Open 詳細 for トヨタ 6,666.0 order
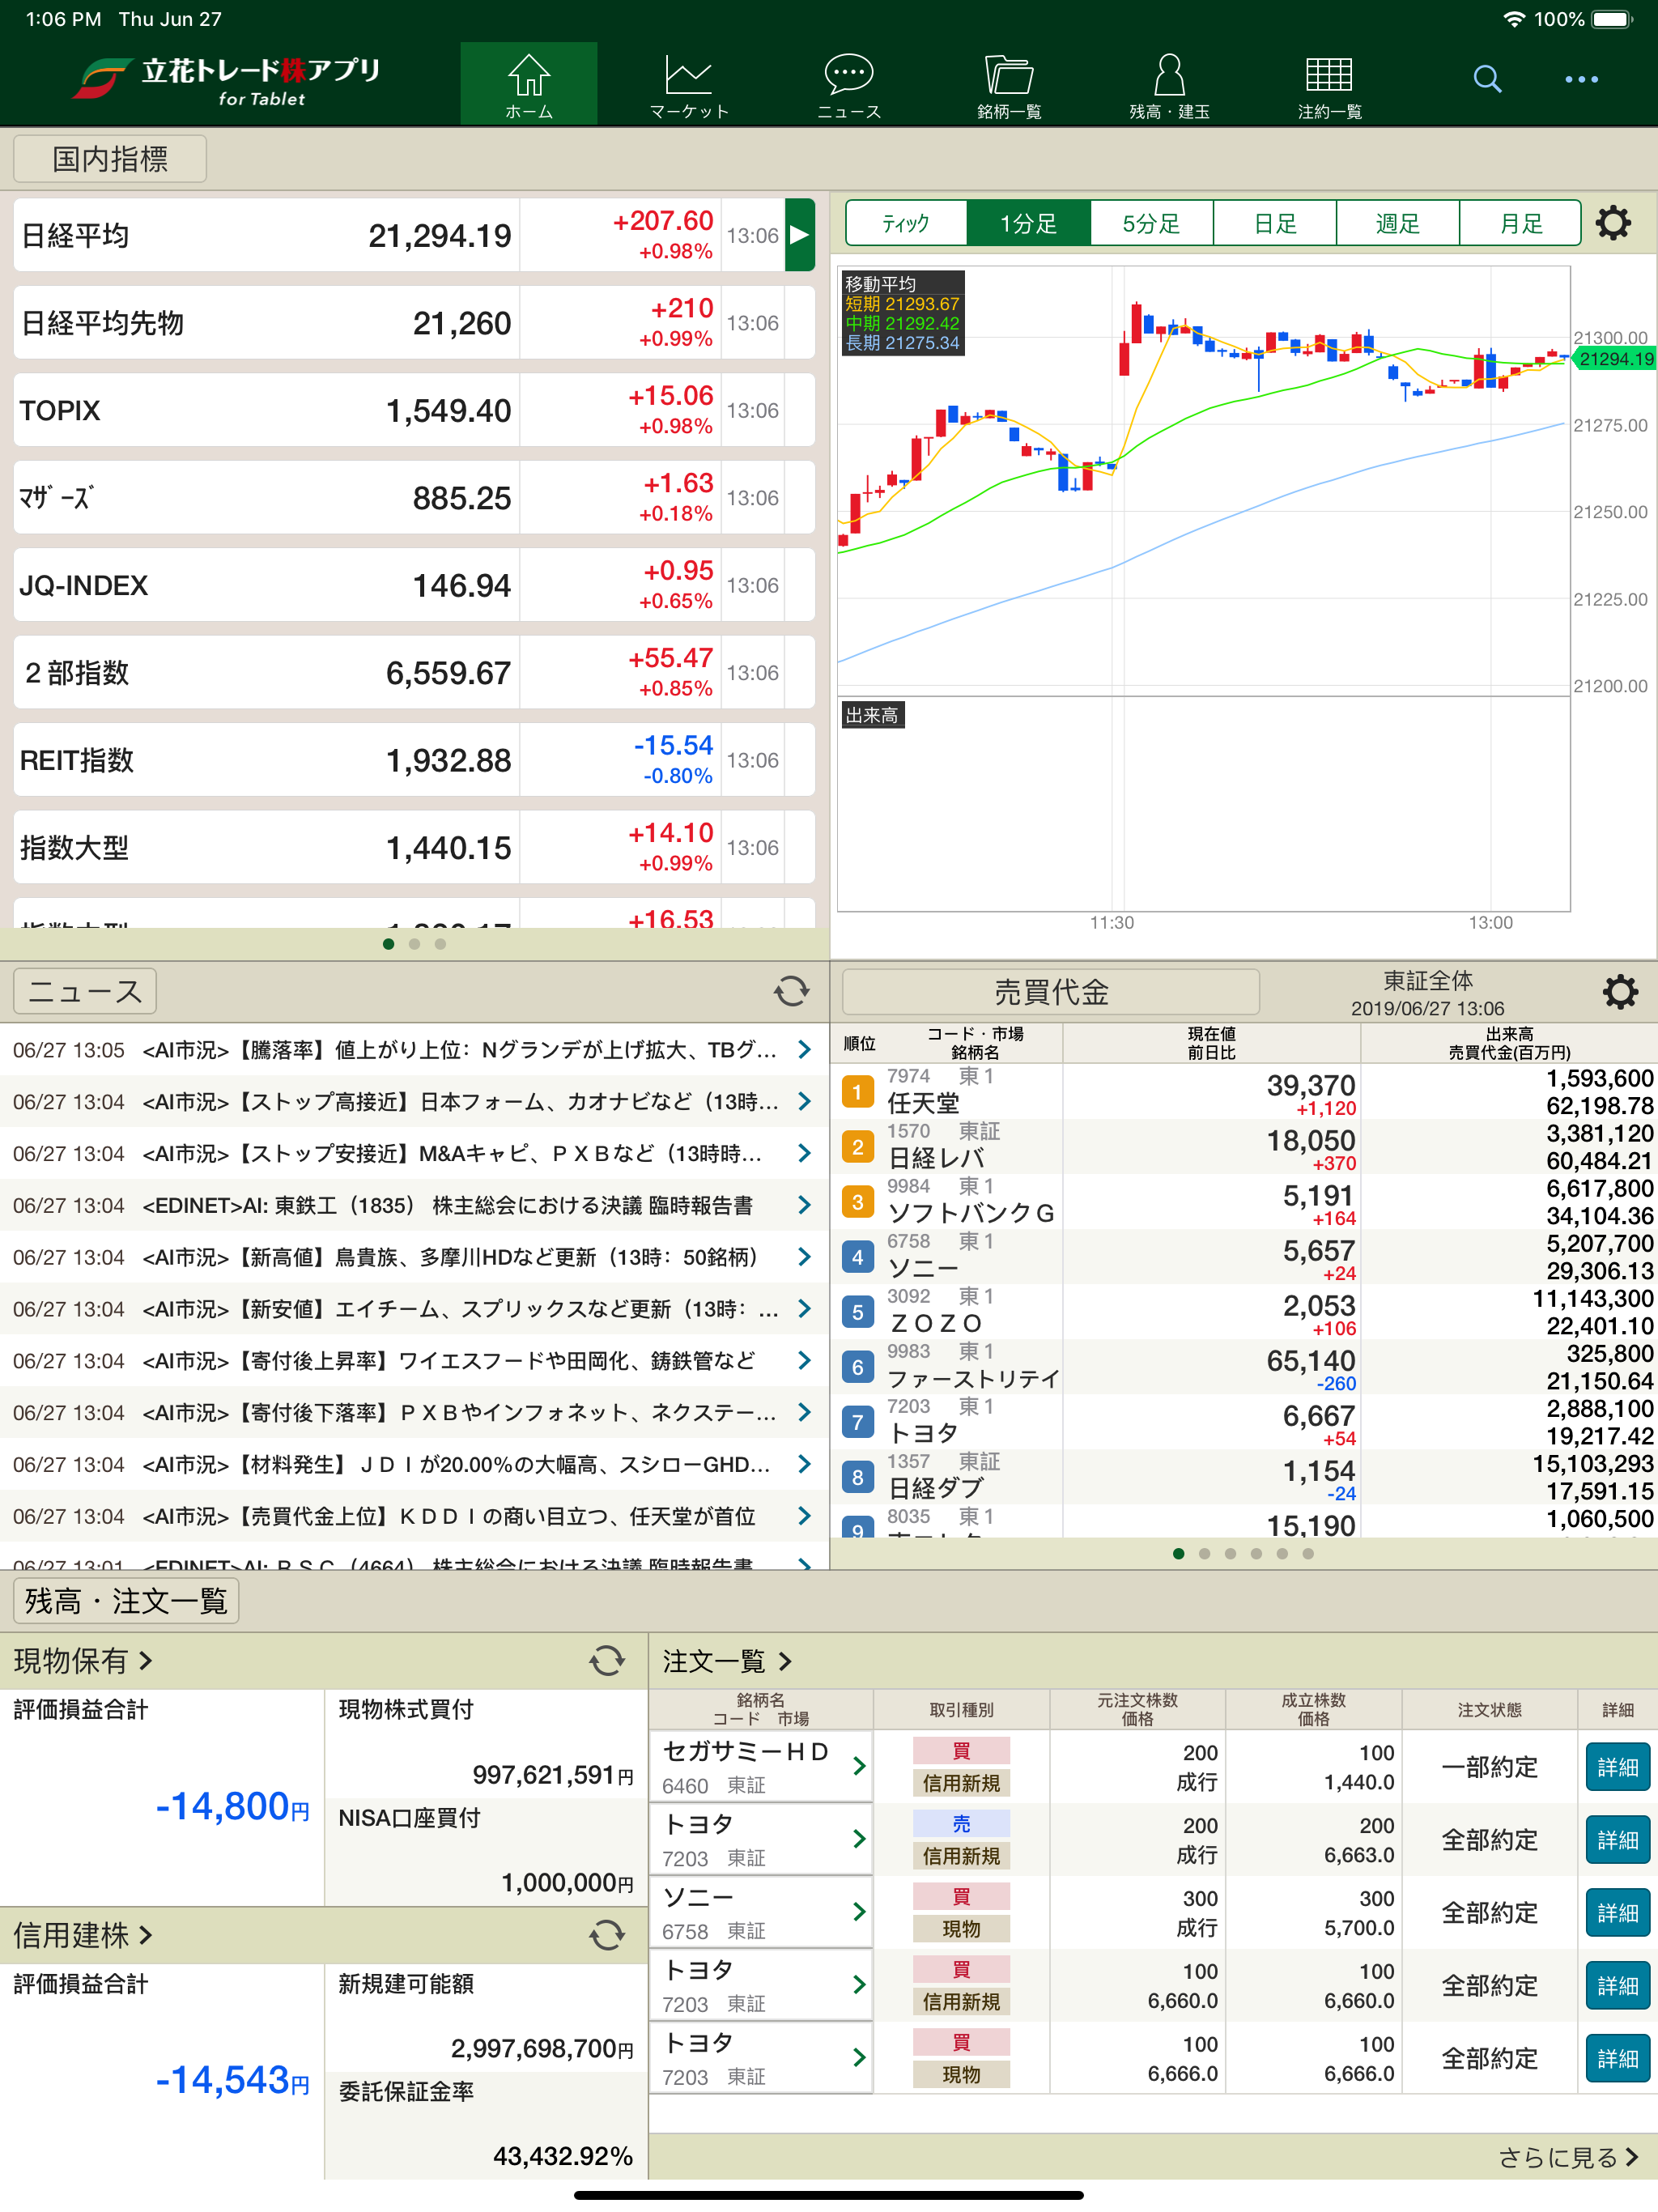This screenshot has height=2212, width=1658. 1617,2059
